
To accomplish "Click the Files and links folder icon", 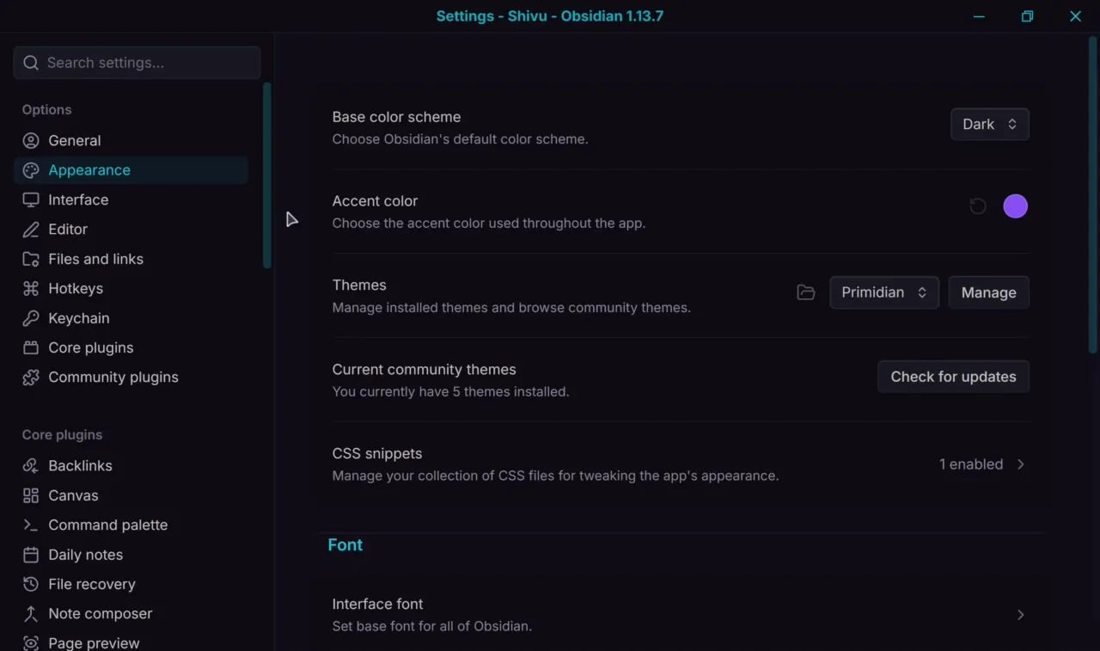I will 31,259.
